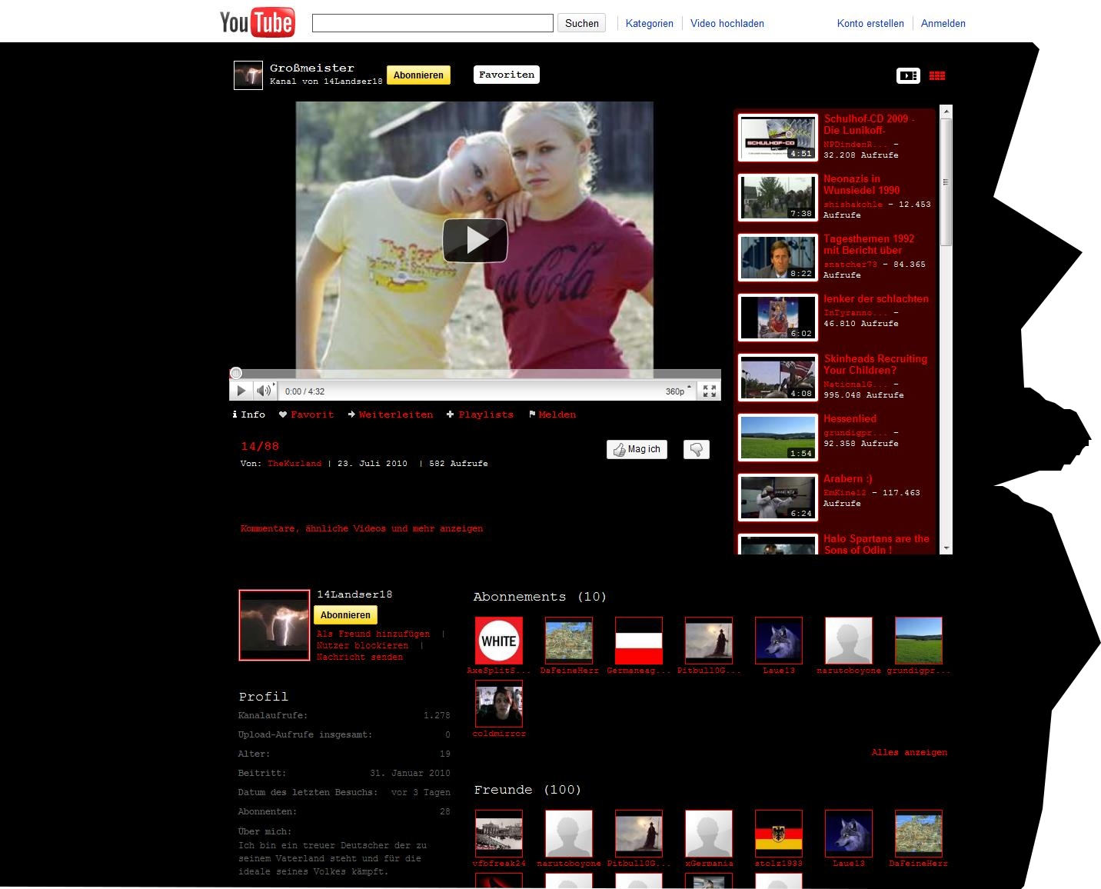The image size is (1101, 889).
Task: Open uploader link TheKurland
Action: (294, 464)
